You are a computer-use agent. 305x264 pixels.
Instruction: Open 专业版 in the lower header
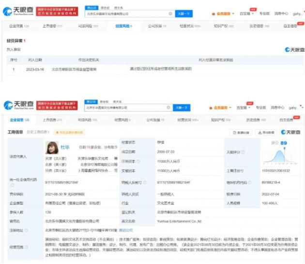261,107
